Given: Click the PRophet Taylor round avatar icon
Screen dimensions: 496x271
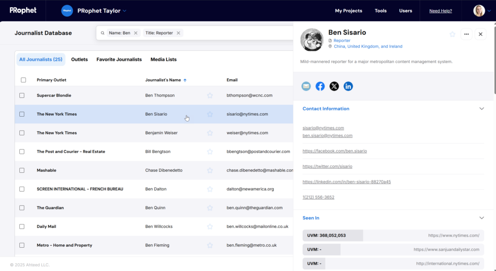Looking at the screenshot, I should click(x=67, y=11).
